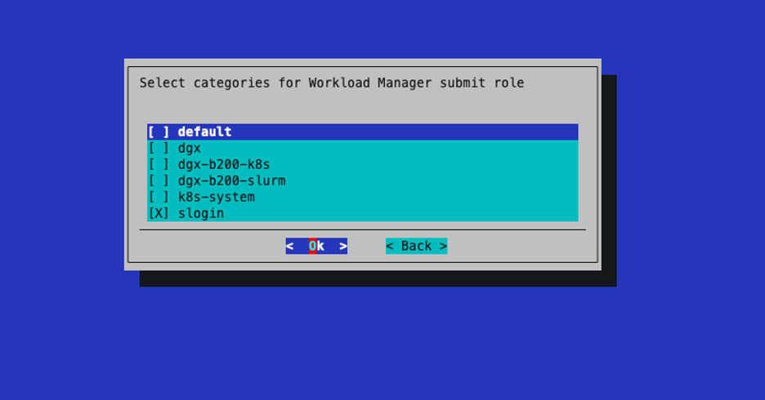Screen dimensions: 765x400
Task: Highlight the dgx-b200-slurm entry name
Action: [x=231, y=181]
